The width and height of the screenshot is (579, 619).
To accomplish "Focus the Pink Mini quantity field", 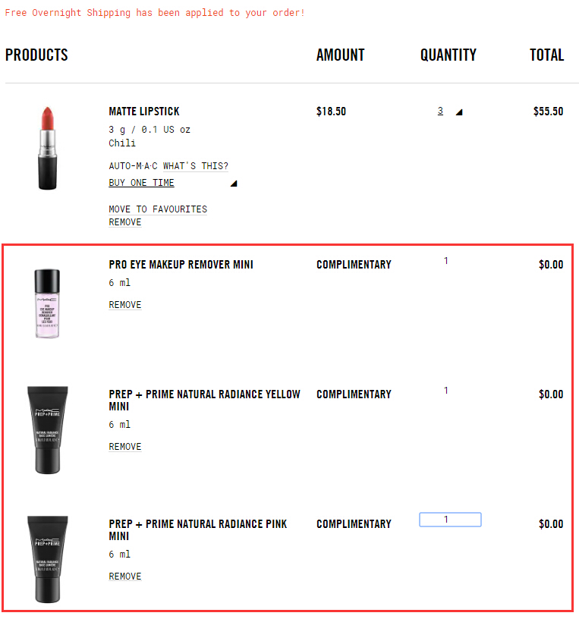I will tap(450, 520).
